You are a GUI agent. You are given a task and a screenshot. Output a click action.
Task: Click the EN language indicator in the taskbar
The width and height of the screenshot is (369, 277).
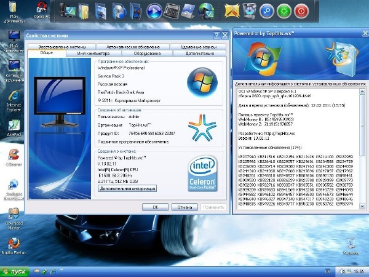328,271
